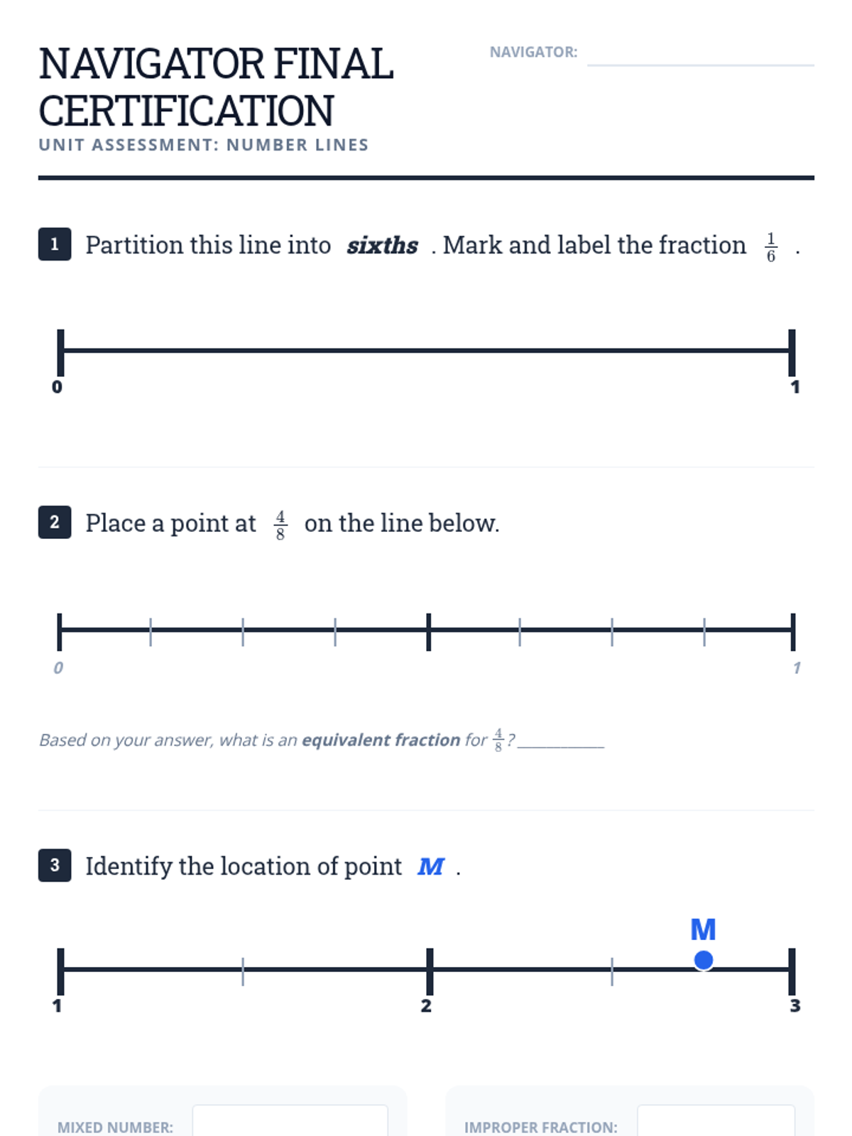Image resolution: width=852 pixels, height=1136 pixels.
Task: Click the Improper Fraction answer box
Action: point(716,1122)
